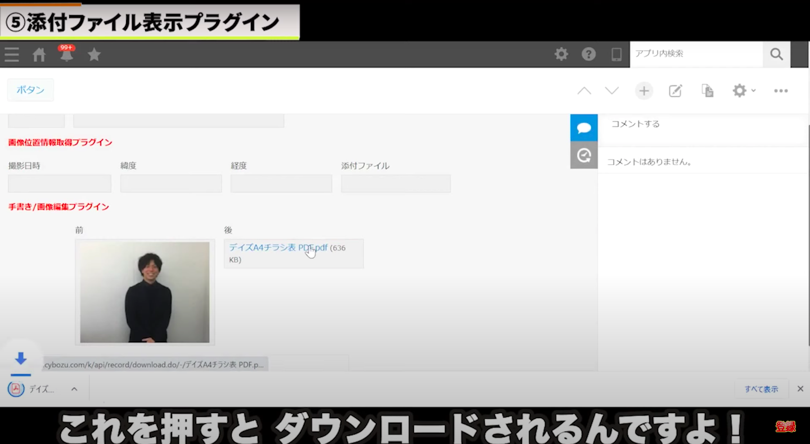Add a new record with plus icon
Image resolution: width=810 pixels, height=444 pixels.
[x=643, y=90]
